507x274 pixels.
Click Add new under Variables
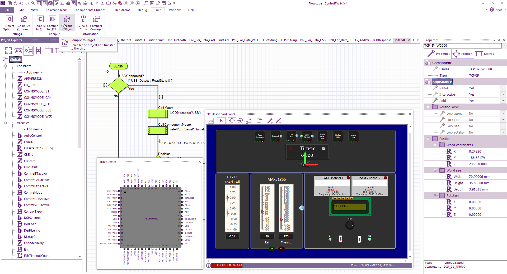click(33, 129)
